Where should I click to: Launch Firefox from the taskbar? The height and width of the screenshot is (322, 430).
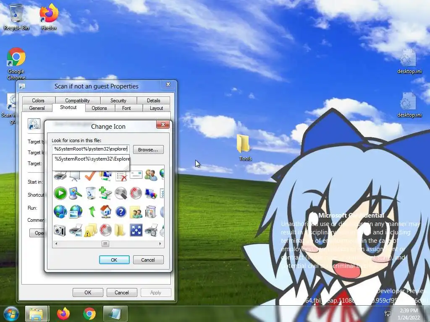point(63,314)
